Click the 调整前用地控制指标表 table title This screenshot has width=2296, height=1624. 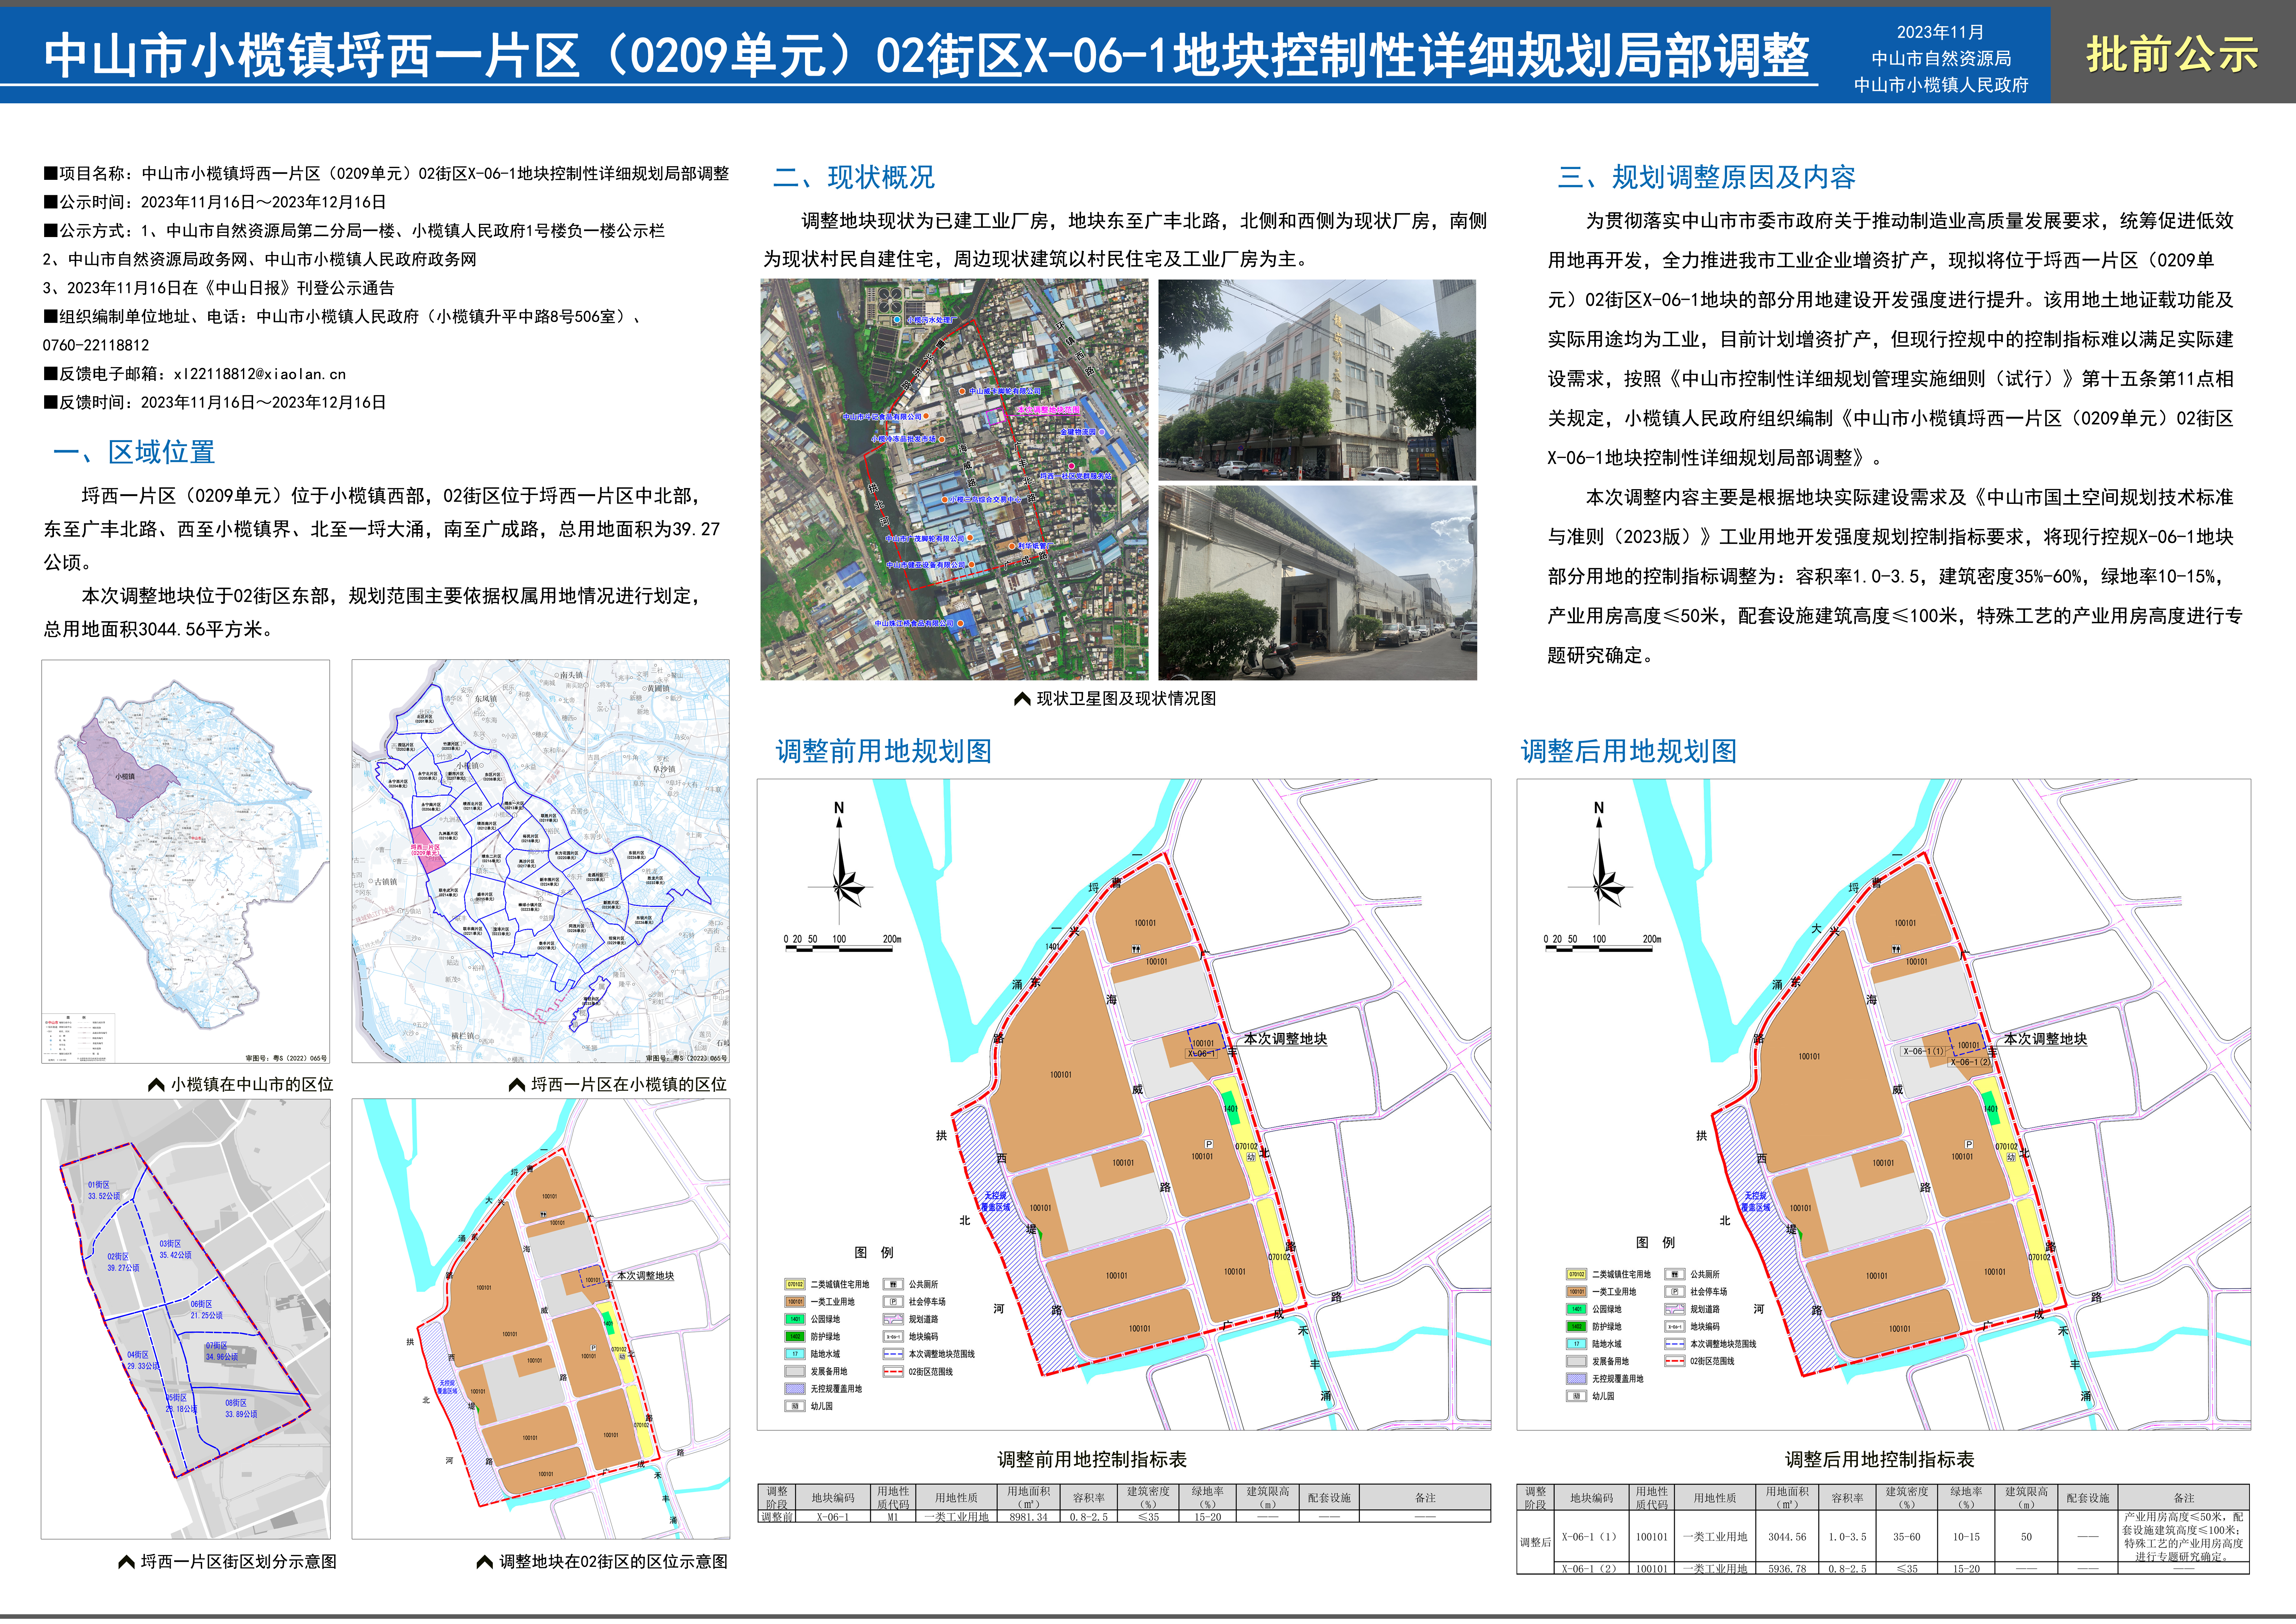1092,1460
